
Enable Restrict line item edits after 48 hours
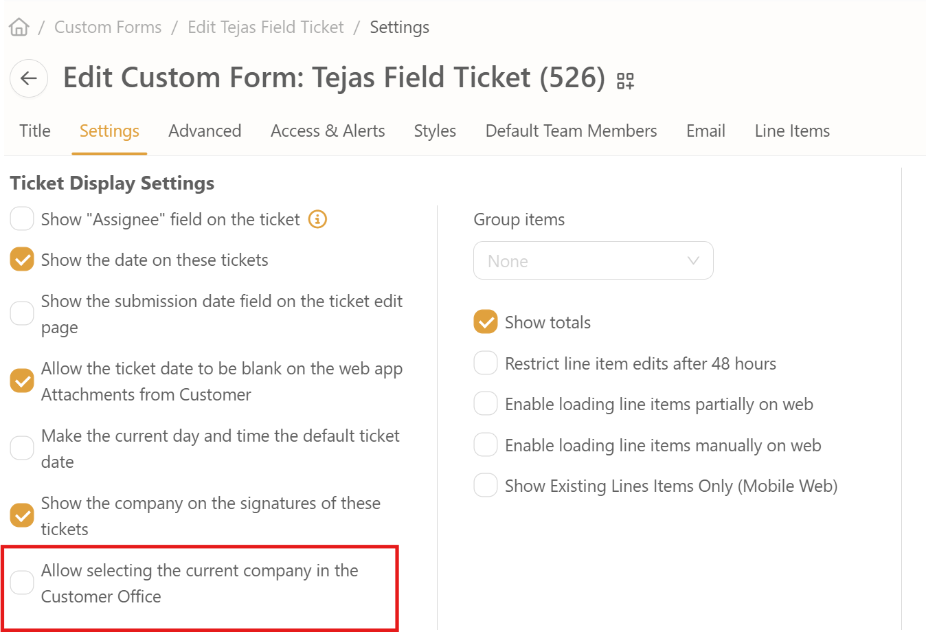click(486, 363)
